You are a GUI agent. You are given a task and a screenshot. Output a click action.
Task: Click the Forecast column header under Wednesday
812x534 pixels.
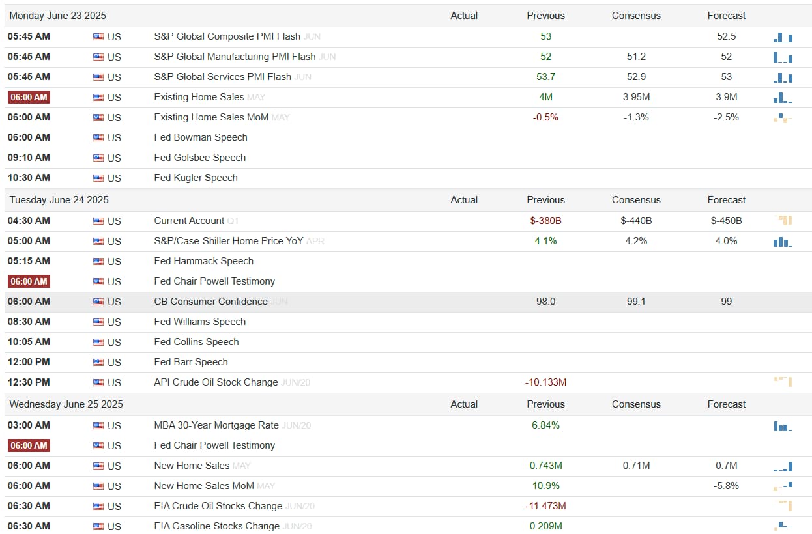click(x=727, y=404)
